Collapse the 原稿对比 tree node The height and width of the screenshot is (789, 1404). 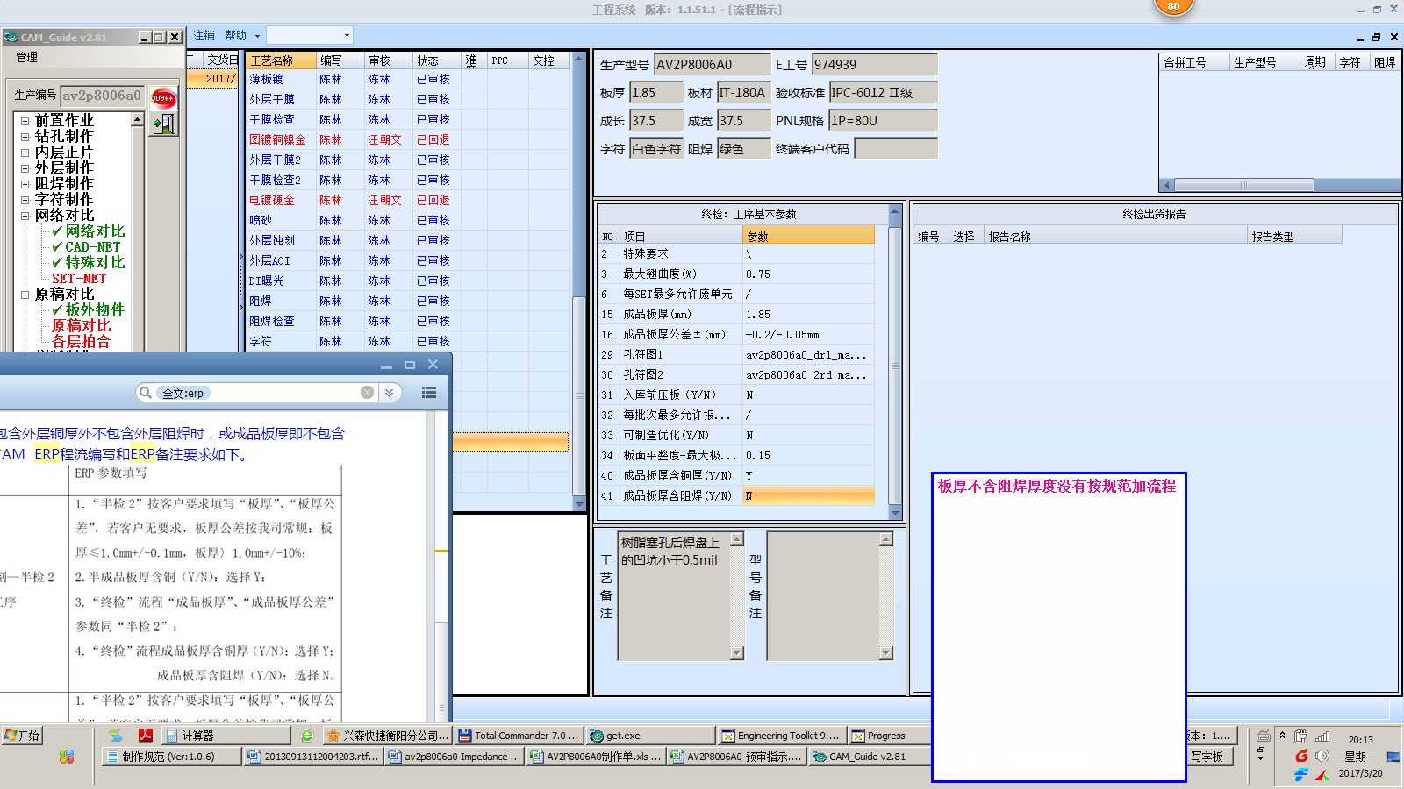[25, 295]
